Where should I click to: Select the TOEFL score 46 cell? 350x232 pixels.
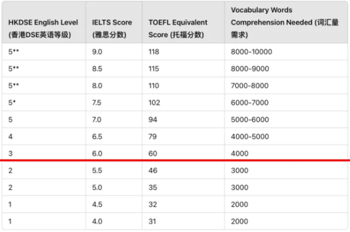(x=152, y=170)
